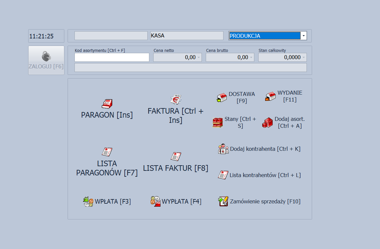Screen dimensions: 380x249
Task: Click the WPŁATA [F3] label
Action: (x=113, y=201)
